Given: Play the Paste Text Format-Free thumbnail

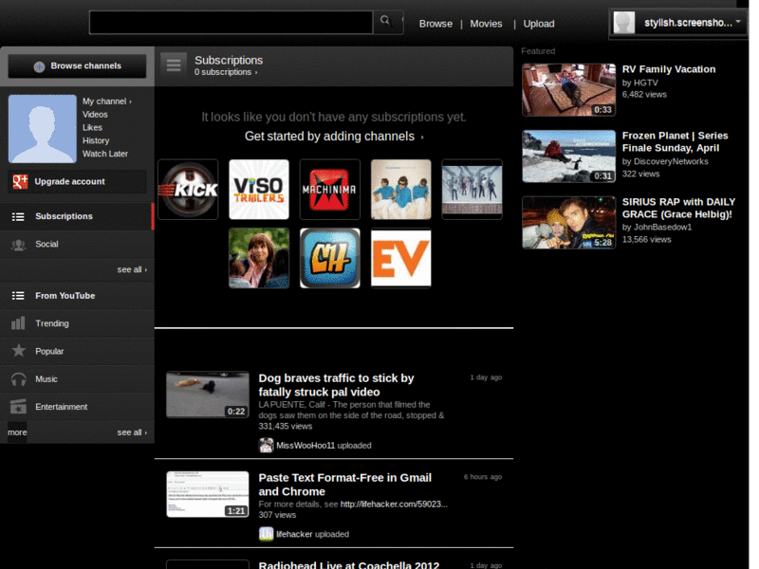Looking at the screenshot, I should (208, 494).
